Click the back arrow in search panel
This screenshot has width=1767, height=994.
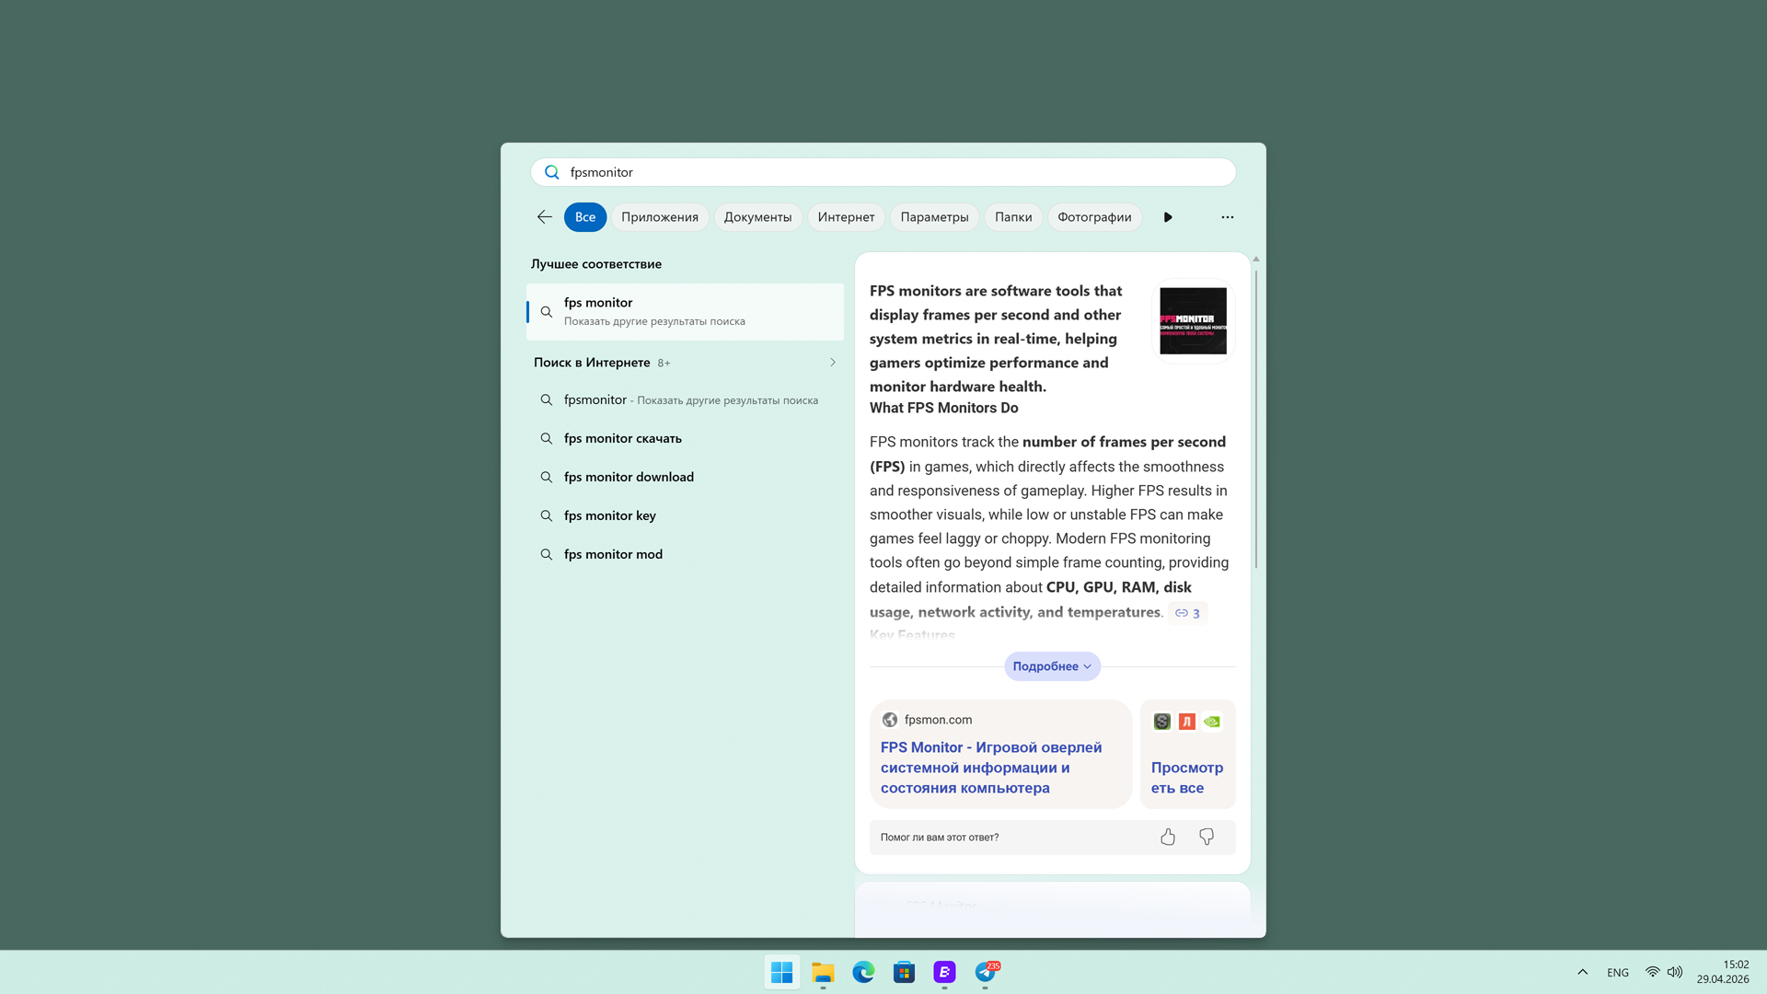tap(544, 217)
